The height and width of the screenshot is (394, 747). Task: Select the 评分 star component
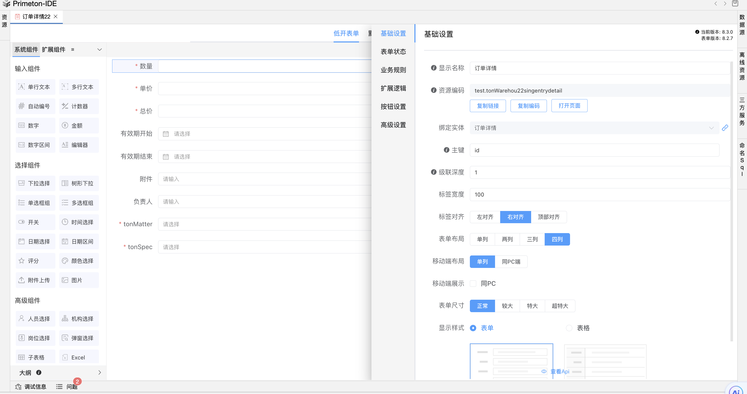pyautogui.click(x=35, y=261)
